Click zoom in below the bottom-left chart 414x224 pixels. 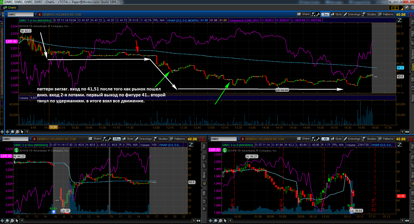pos(7,221)
